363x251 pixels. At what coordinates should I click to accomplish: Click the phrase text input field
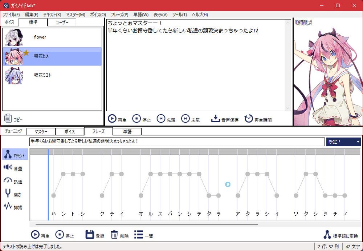click(x=177, y=142)
